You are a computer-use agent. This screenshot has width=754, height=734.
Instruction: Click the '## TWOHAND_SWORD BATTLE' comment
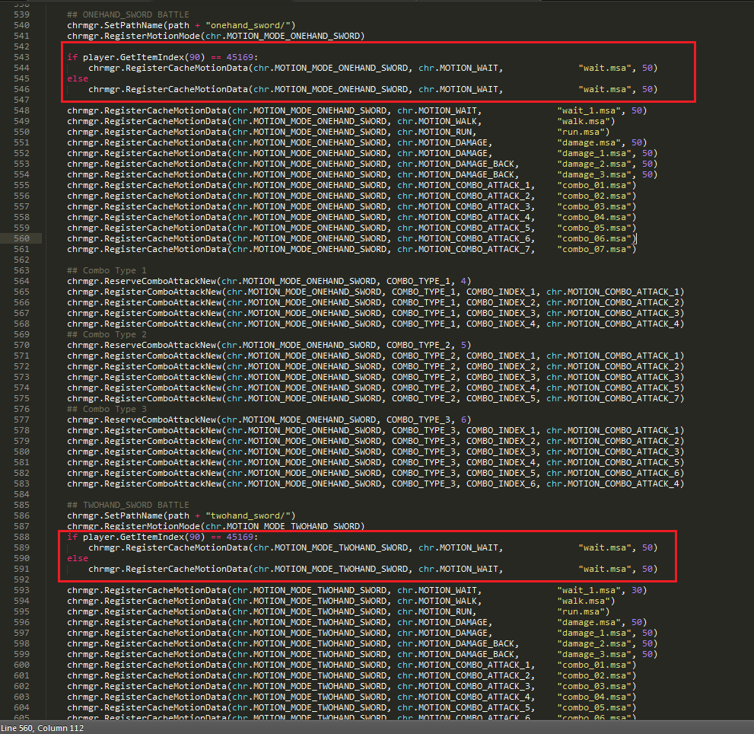click(128, 505)
